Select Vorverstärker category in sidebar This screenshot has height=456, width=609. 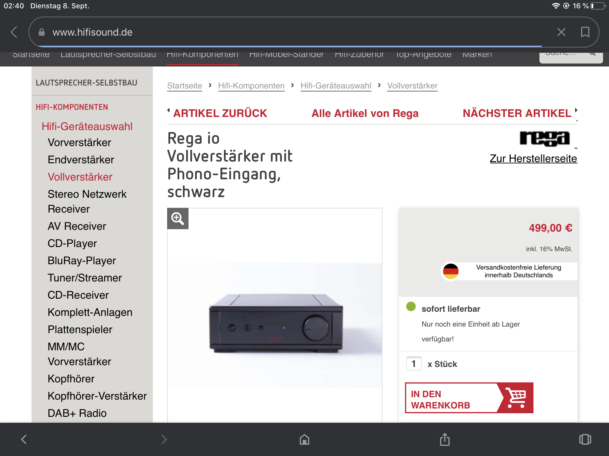point(79,142)
